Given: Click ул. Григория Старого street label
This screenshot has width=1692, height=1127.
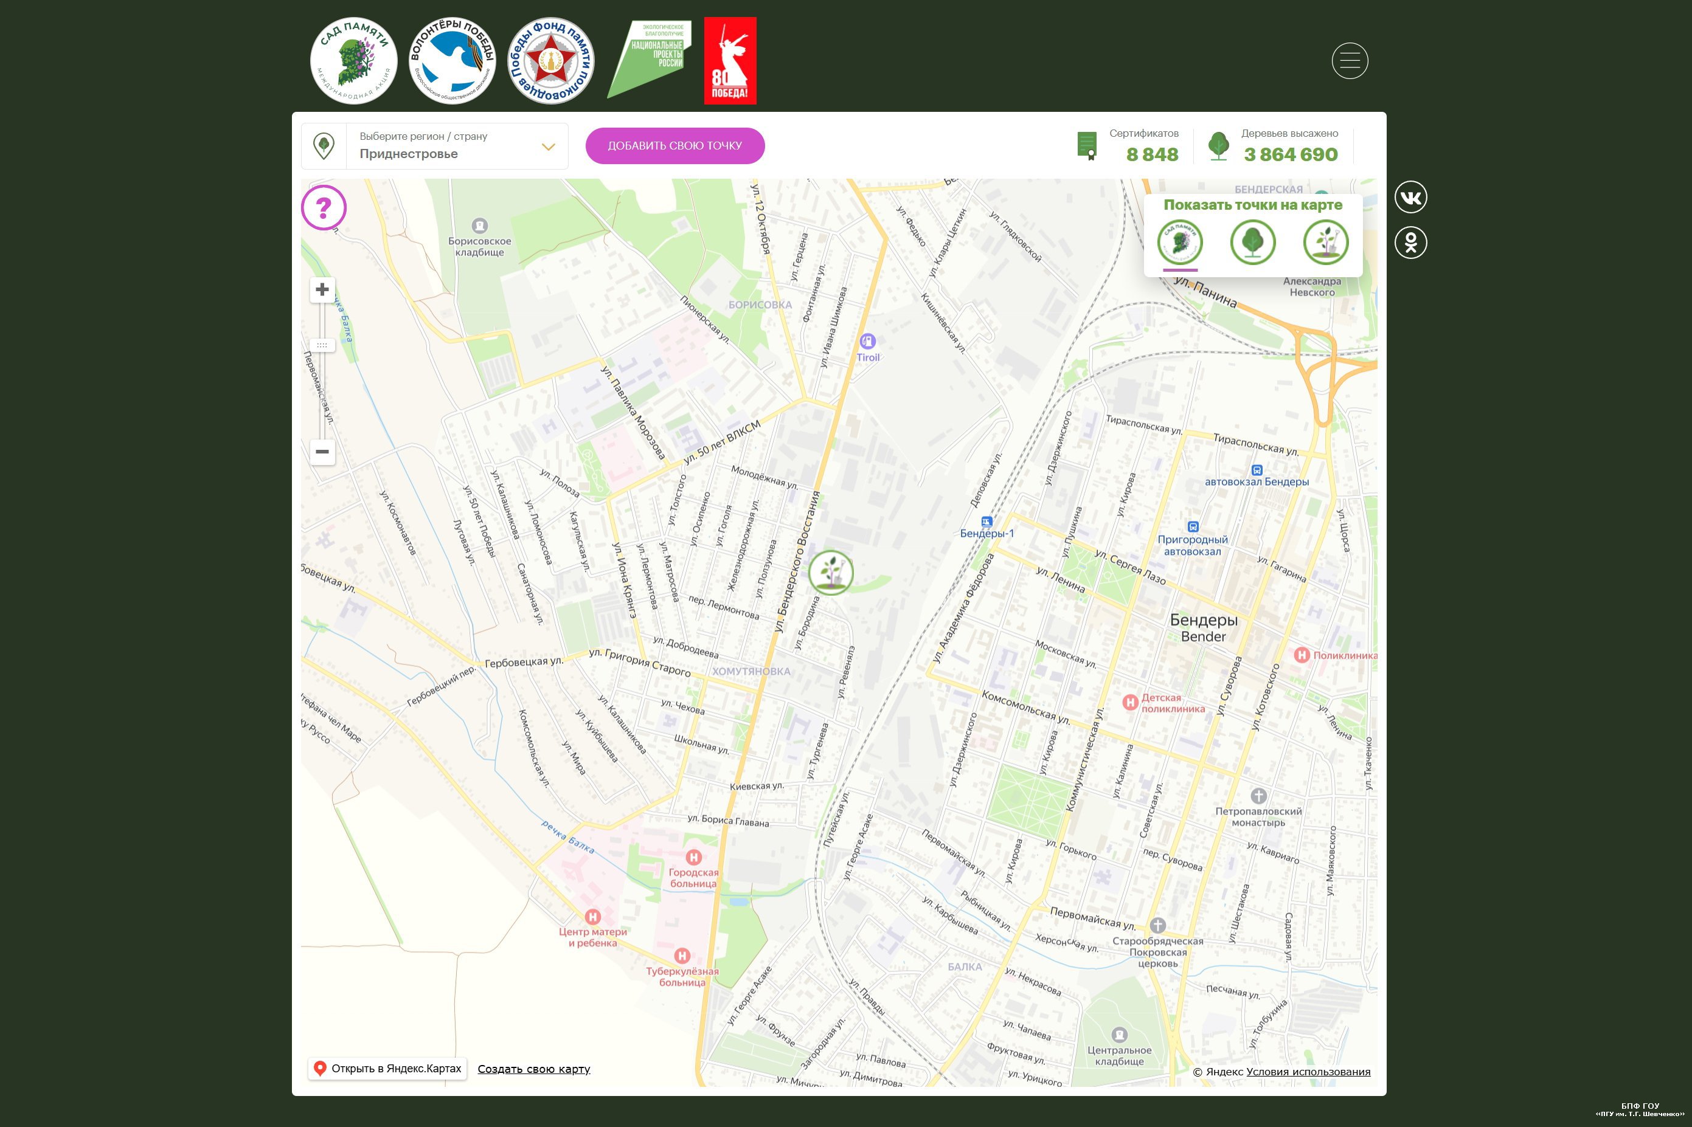Looking at the screenshot, I should click(640, 662).
